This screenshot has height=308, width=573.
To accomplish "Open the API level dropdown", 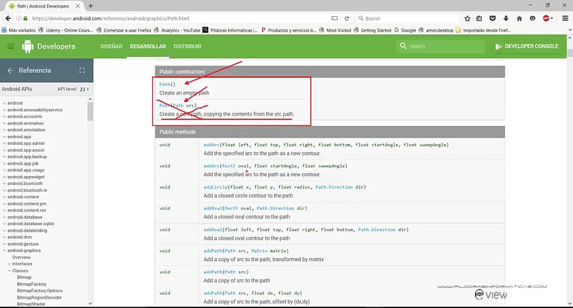I will coord(85,89).
